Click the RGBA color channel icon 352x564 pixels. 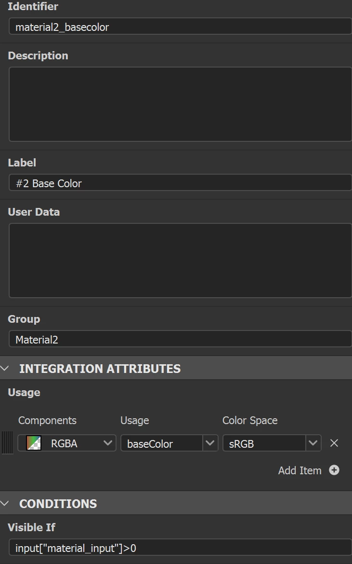(x=33, y=443)
